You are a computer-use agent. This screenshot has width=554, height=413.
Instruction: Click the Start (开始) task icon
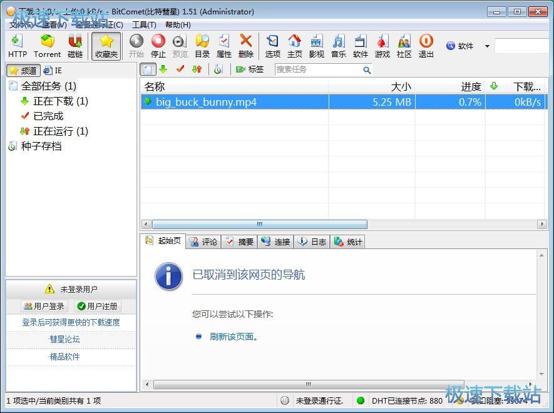click(x=136, y=46)
